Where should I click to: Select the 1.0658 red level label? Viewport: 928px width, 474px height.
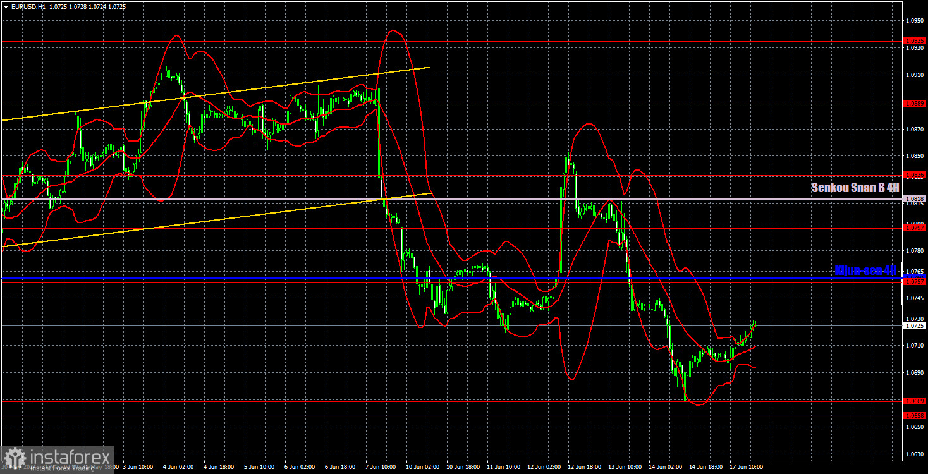point(915,416)
